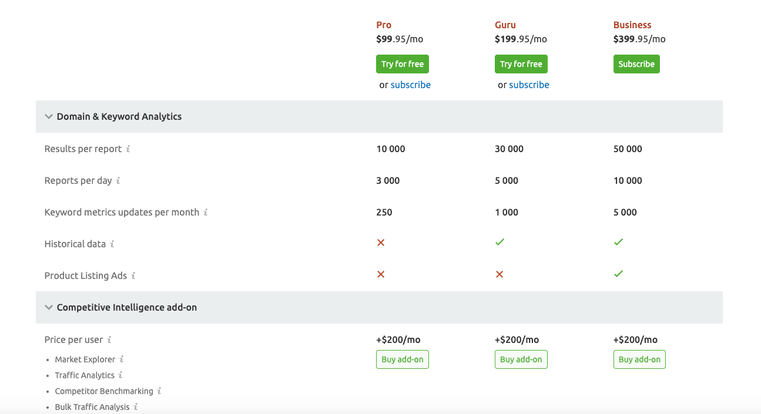The image size is (761, 414).
Task: Open the Traffic Analytics tooltip icon
Action: [120, 375]
